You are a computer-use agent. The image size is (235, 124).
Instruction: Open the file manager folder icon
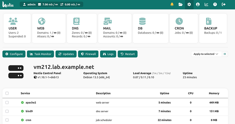tap(181, 4)
